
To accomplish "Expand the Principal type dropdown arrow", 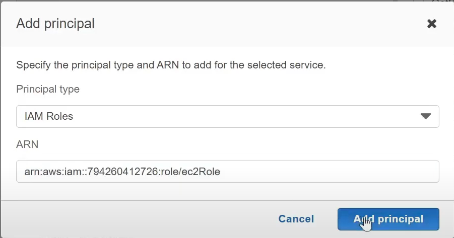I will (x=425, y=116).
